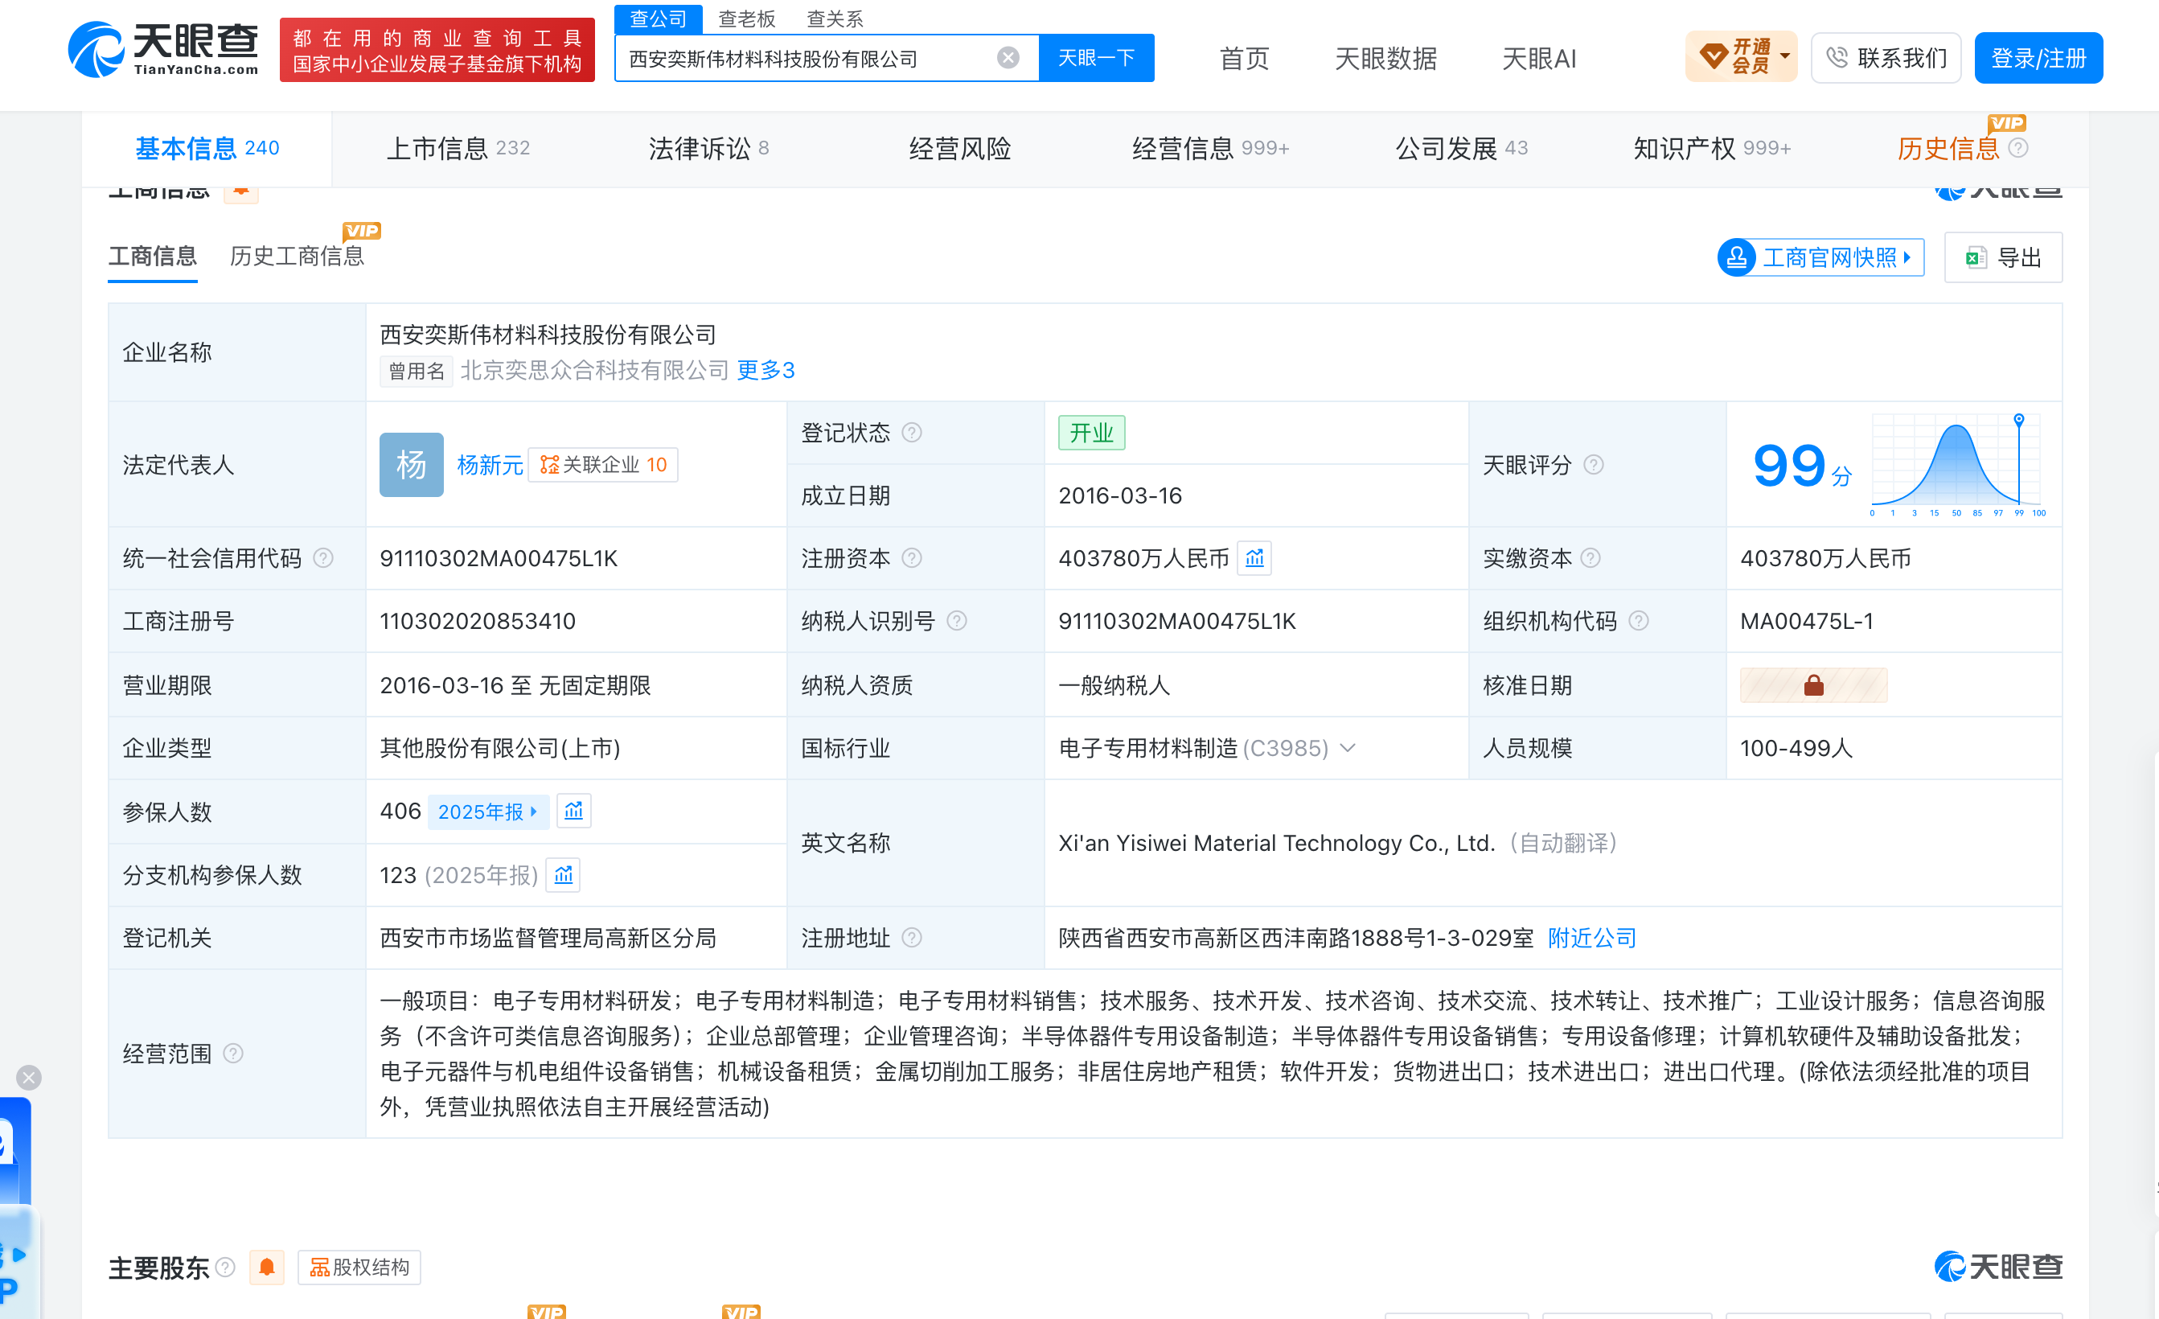Click the help icon beside 天眼评分
The width and height of the screenshot is (2159, 1319).
click(1594, 465)
